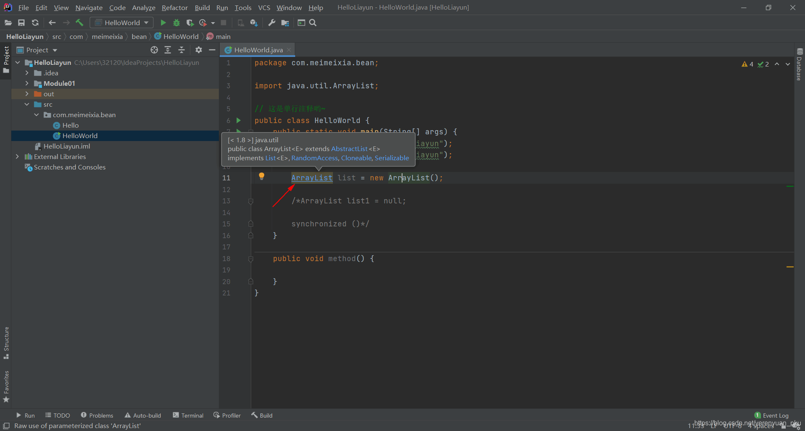
Task: Click the Profiler run icon
Action: click(203, 23)
